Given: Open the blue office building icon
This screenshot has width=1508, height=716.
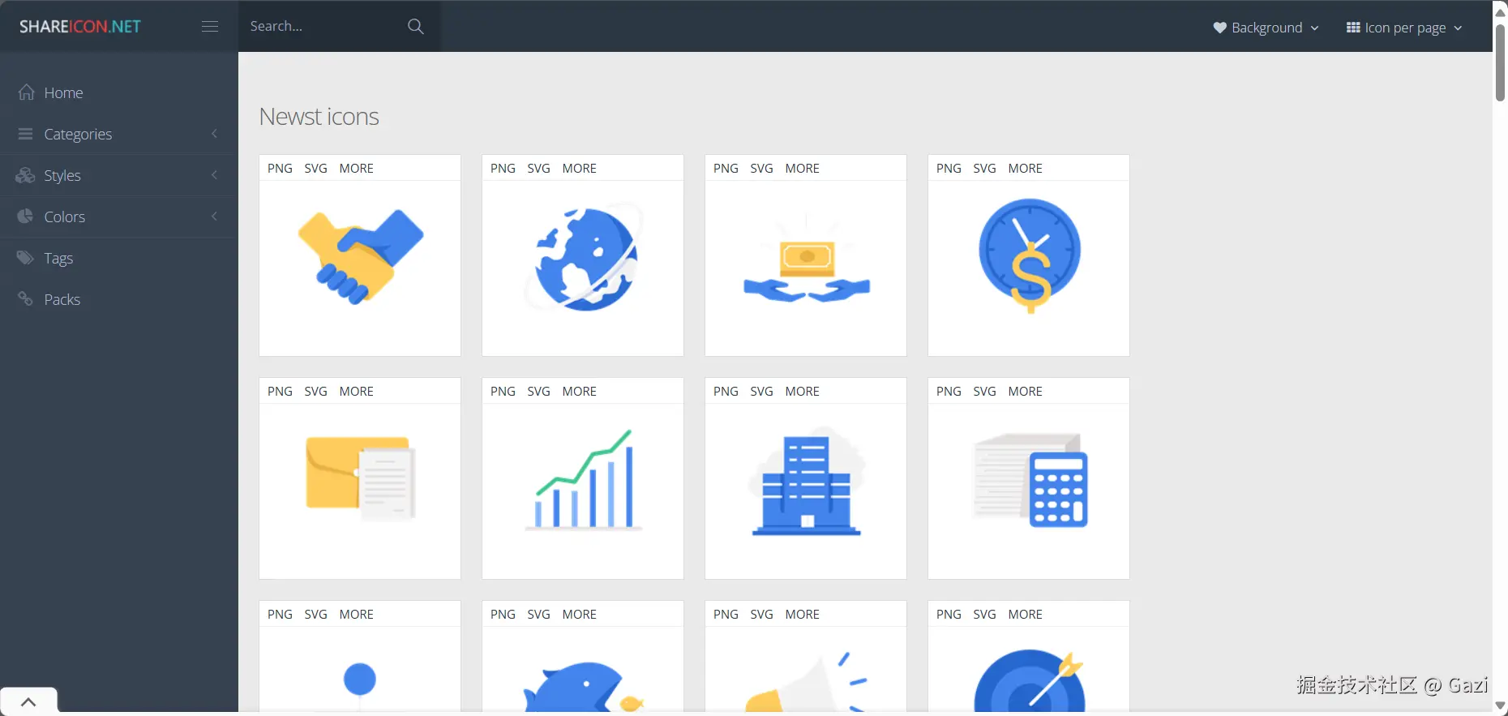Looking at the screenshot, I should tap(806, 482).
